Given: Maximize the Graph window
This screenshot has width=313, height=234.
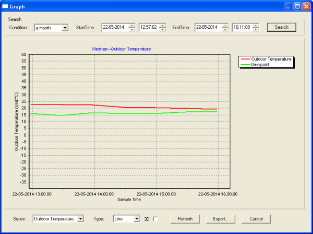Looking at the screenshot, I should click(x=297, y=7).
